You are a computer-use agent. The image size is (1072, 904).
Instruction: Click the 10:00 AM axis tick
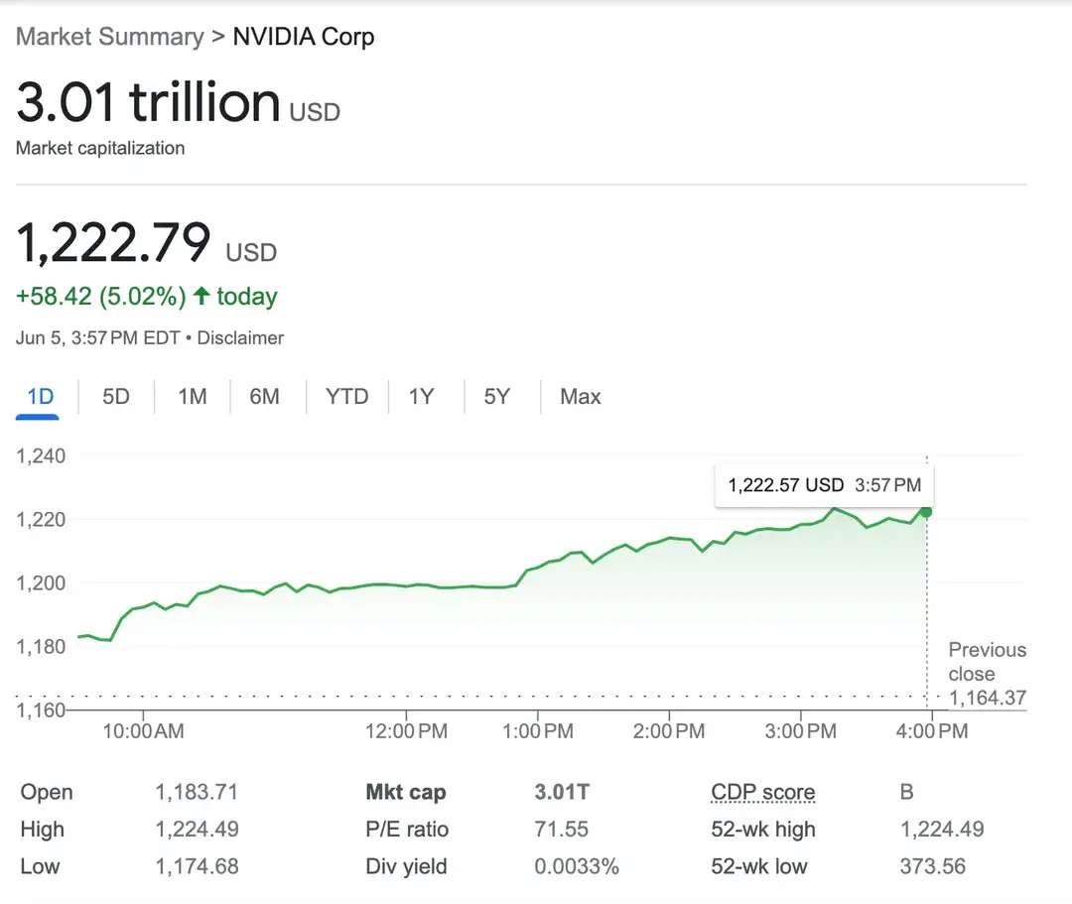point(143,731)
